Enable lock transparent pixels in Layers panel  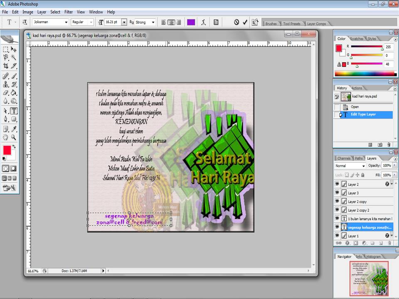tap(347, 175)
